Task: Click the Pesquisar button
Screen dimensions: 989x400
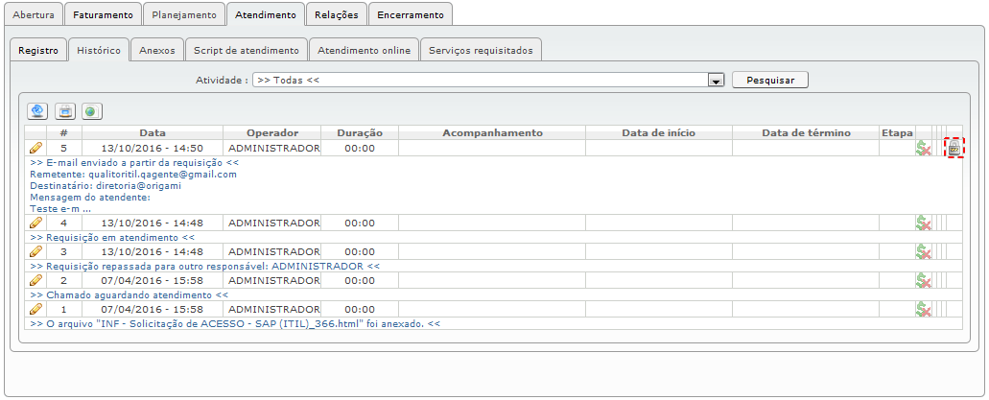Action: point(770,81)
